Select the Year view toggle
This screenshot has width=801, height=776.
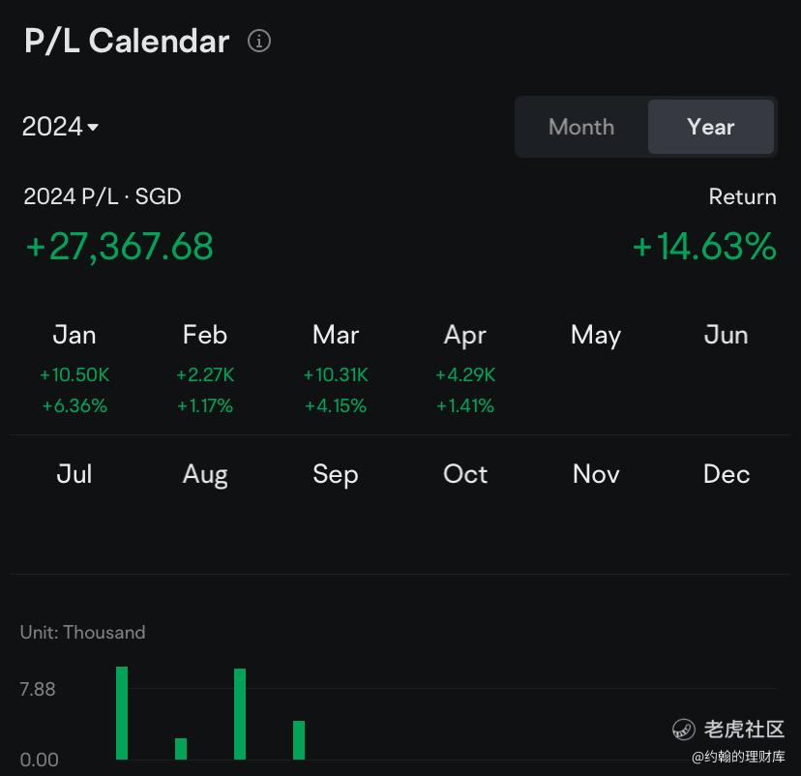tap(711, 127)
